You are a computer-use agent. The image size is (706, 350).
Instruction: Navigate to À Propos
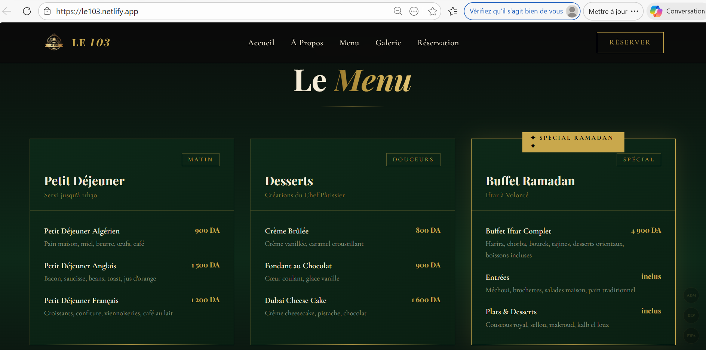pyautogui.click(x=307, y=43)
